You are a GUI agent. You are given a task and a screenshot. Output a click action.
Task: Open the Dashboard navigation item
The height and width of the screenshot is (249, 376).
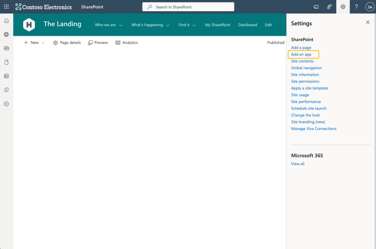248,25
